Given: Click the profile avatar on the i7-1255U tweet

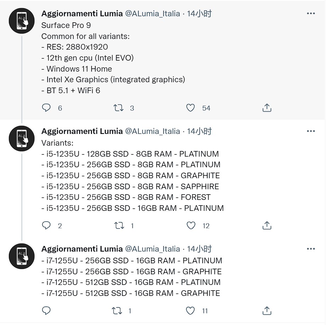Looking at the screenshot, I should click(22, 256).
